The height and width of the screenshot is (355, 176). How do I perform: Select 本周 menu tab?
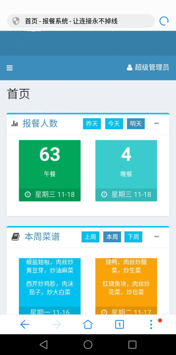coord(112,237)
